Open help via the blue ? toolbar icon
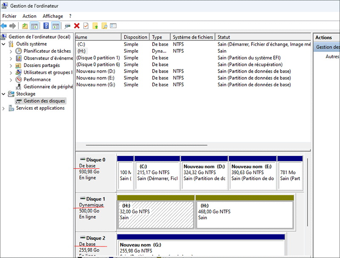The width and height of the screenshot is (340, 258). pyautogui.click(x=46, y=26)
